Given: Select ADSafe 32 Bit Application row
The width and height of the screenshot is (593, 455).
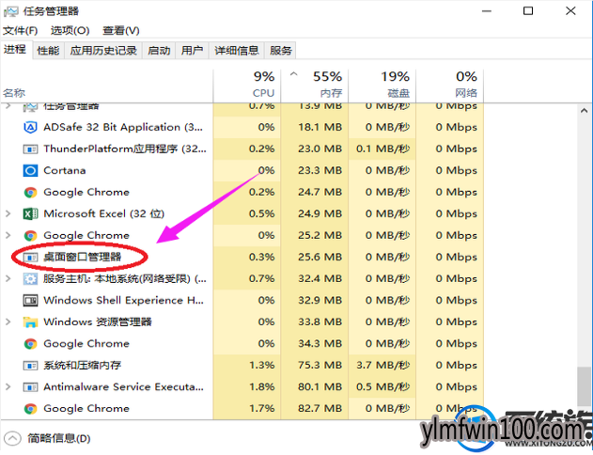Looking at the screenshot, I should coord(242,128).
